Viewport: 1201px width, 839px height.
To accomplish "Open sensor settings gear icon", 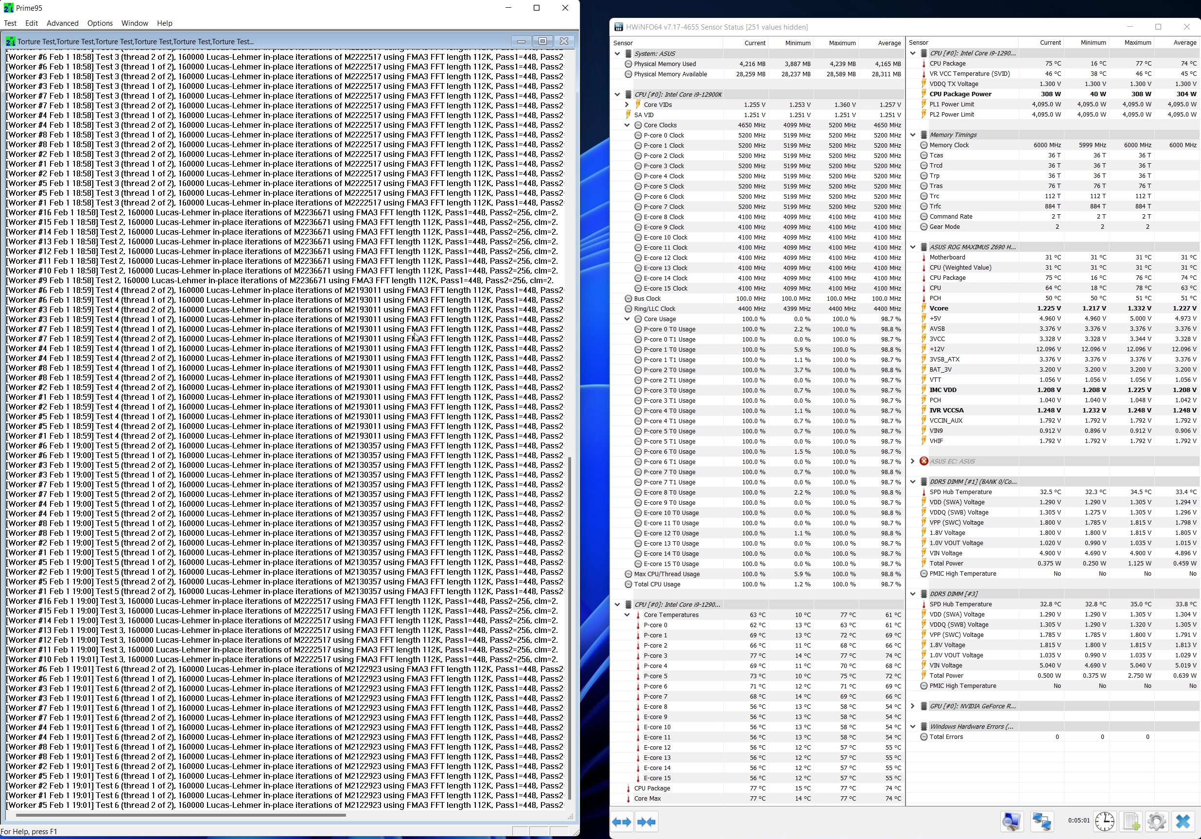I will pos(1157,821).
